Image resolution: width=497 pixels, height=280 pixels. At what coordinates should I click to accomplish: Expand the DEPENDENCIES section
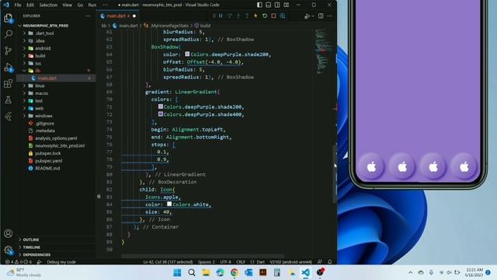[36, 255]
